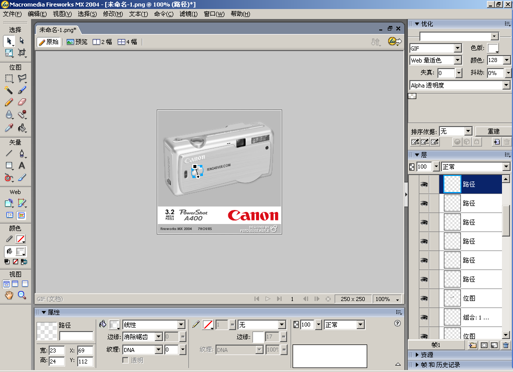
Task: Click the Y position input field
Action: (85, 361)
